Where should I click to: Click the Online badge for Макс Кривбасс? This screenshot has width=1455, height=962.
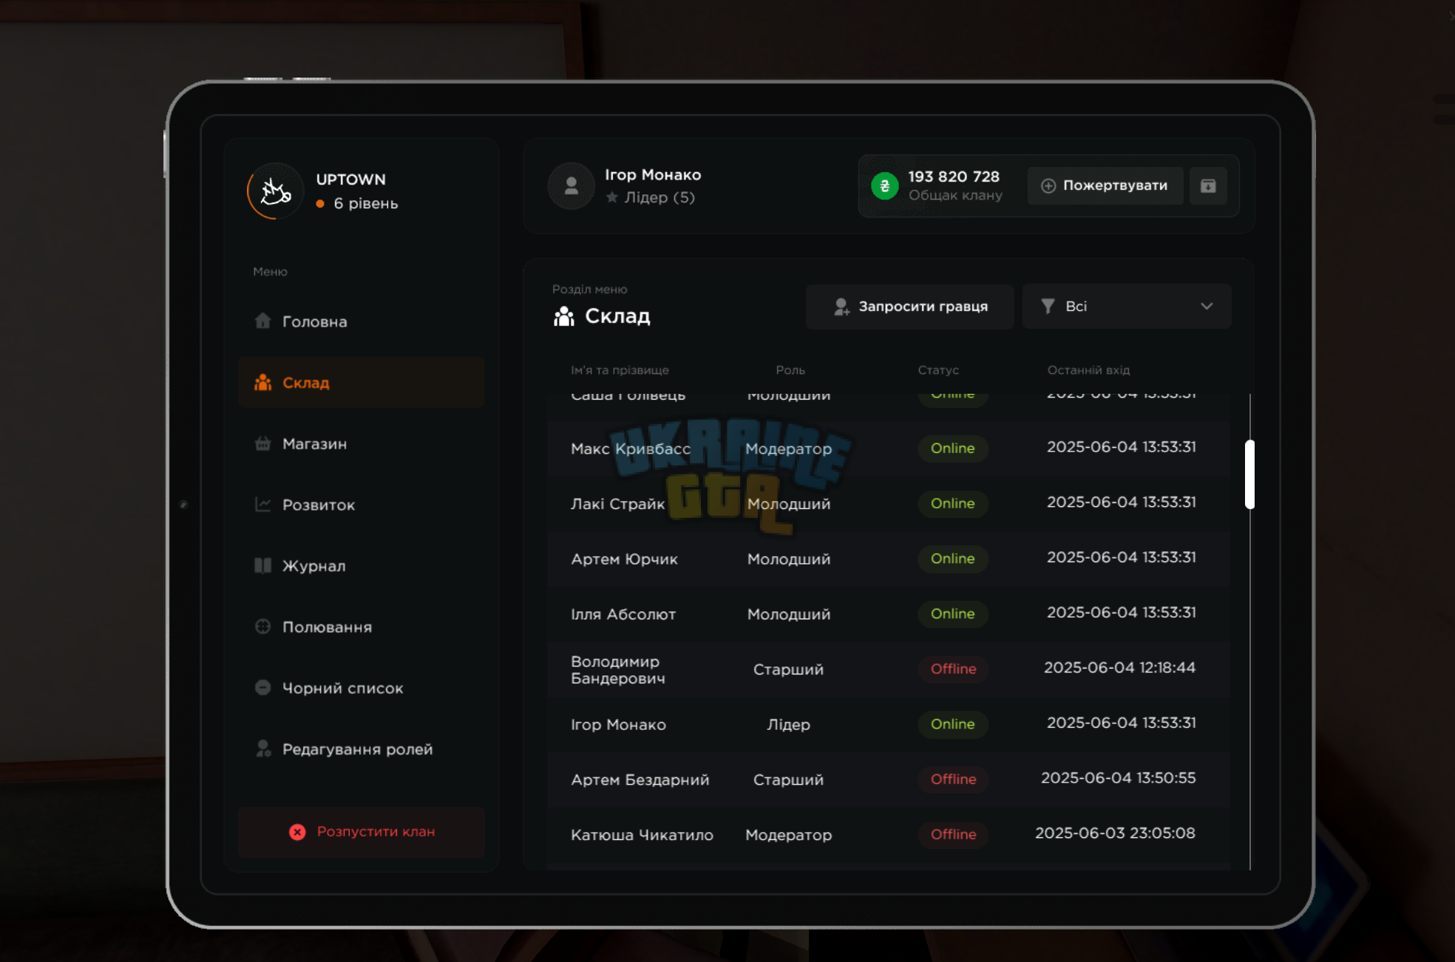(953, 448)
